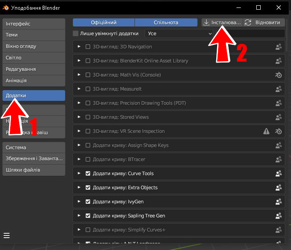Click community icon on Stored Views row
Viewport: 291px width, 250px height.
click(279, 117)
